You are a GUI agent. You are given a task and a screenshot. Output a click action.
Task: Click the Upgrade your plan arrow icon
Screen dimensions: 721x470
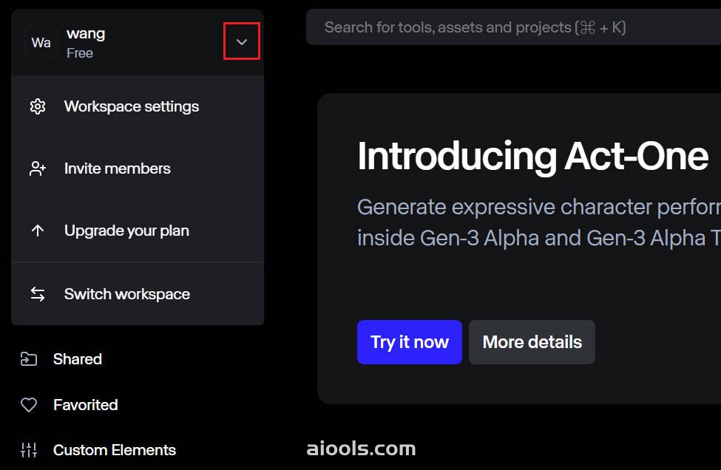(38, 231)
